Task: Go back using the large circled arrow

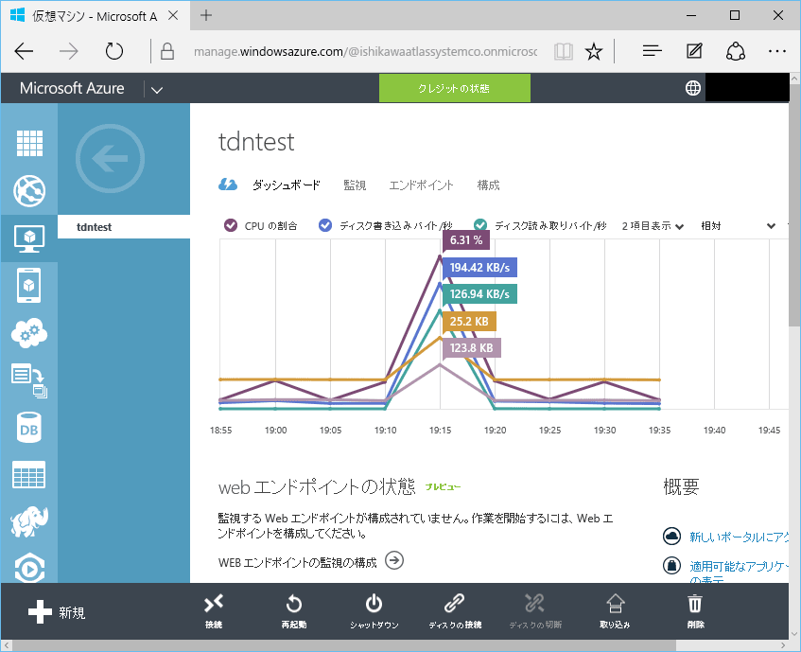Action: coord(110,158)
